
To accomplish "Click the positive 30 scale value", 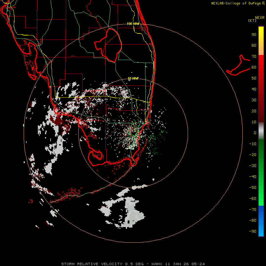I will [x=254, y=100].
